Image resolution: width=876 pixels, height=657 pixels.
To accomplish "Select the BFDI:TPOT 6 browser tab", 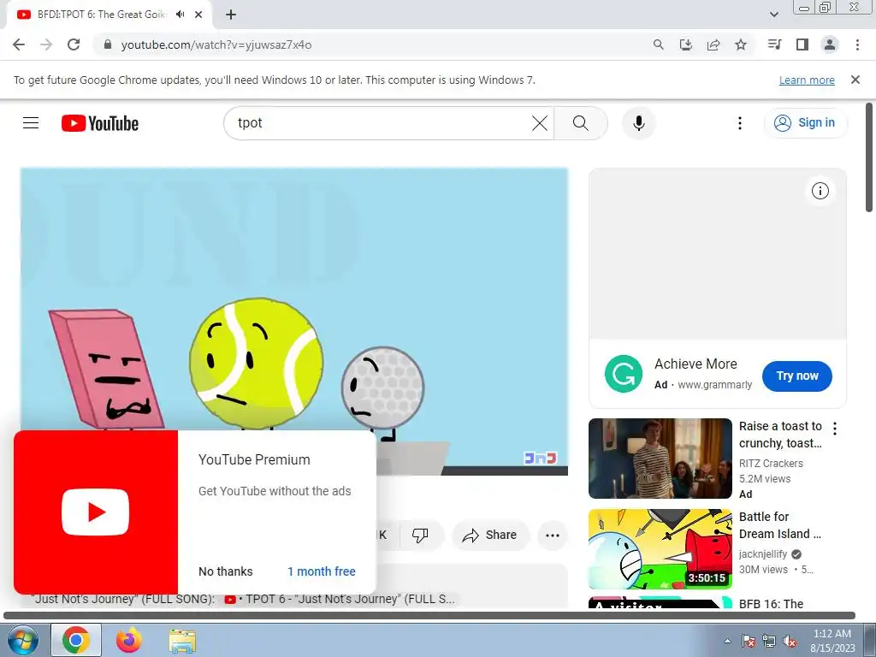I will [x=101, y=15].
